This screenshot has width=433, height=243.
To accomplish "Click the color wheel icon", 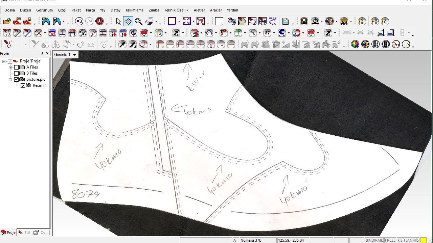I will click(x=355, y=44).
